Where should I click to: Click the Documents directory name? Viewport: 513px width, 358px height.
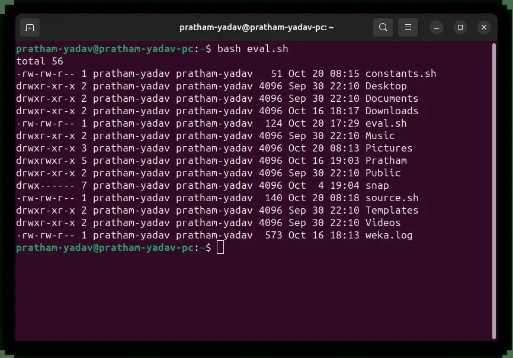(392, 98)
